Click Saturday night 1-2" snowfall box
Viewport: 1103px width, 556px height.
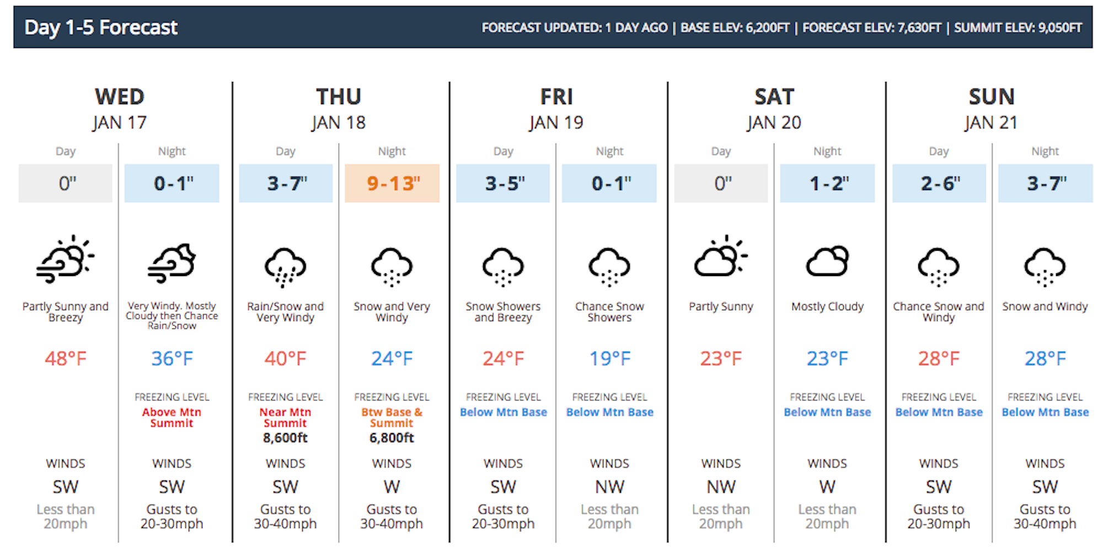[827, 183]
